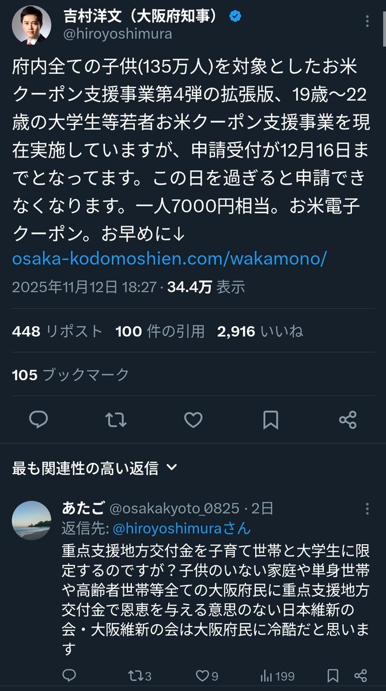The height and width of the screenshot is (691, 386).
Task: Open the osaka-kodomoshien.com link
Action: [x=169, y=259]
